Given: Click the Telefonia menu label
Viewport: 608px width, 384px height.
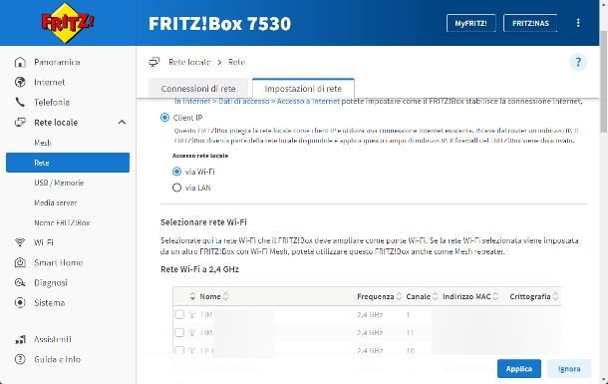Looking at the screenshot, I should pos(52,102).
